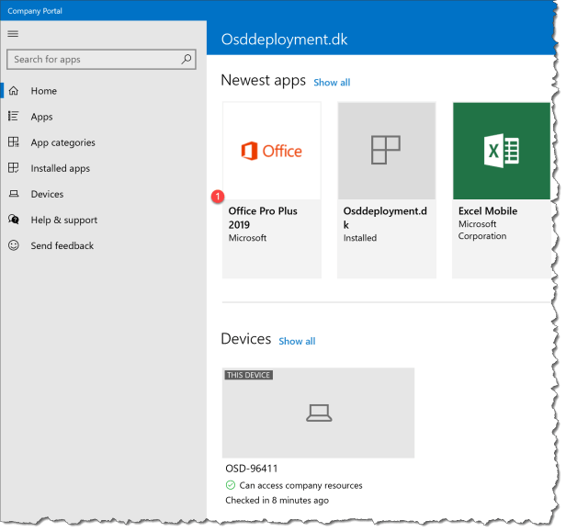Click the Newest apps heading

(x=263, y=80)
